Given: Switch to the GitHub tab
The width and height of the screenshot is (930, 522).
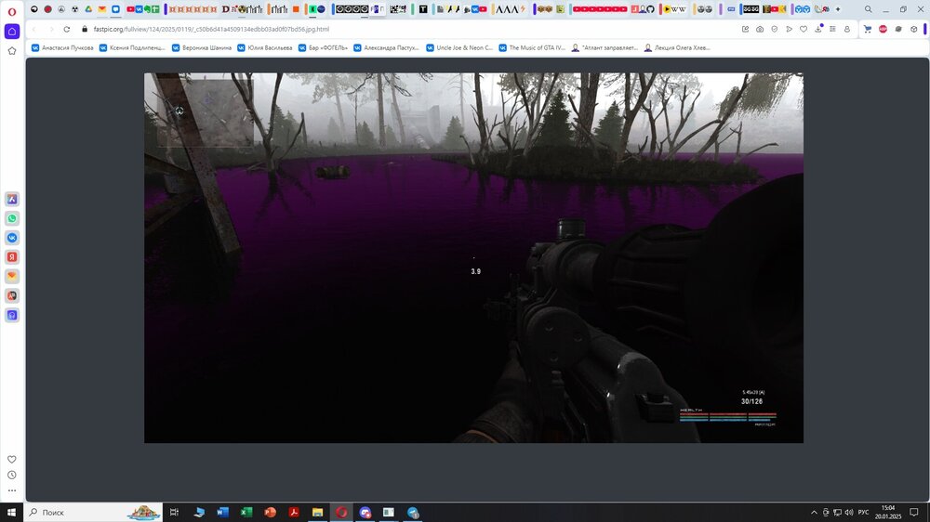Looking at the screenshot, I should [x=651, y=9].
